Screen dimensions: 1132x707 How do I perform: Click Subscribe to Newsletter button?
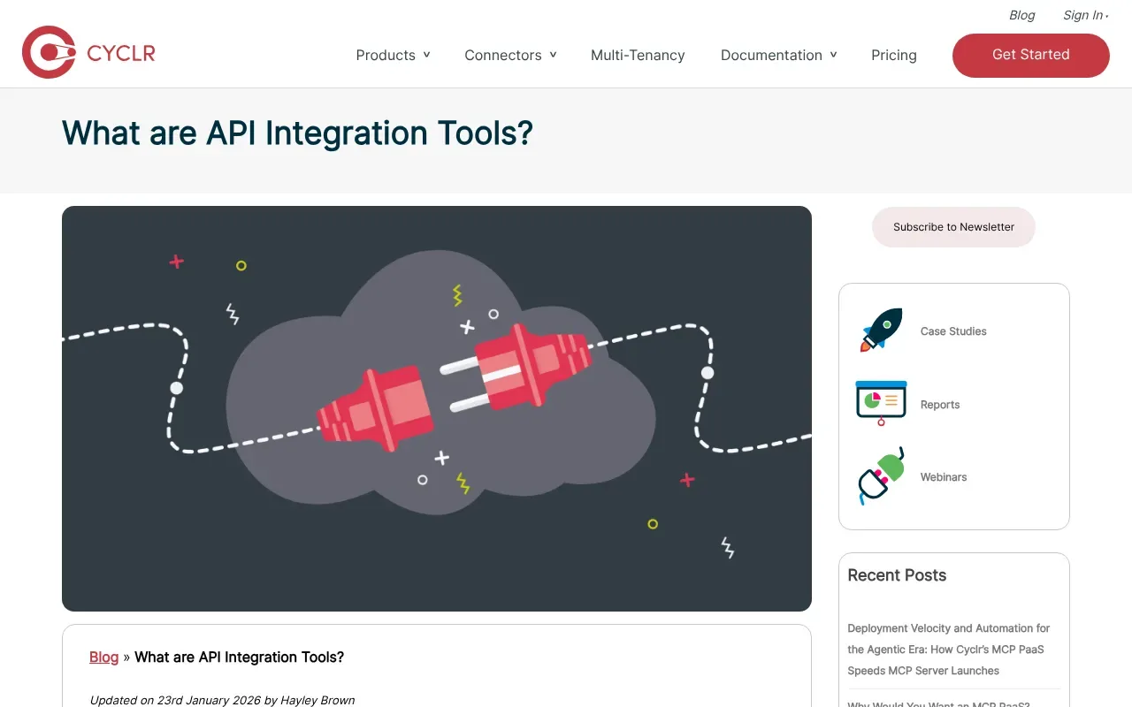pyautogui.click(x=953, y=227)
